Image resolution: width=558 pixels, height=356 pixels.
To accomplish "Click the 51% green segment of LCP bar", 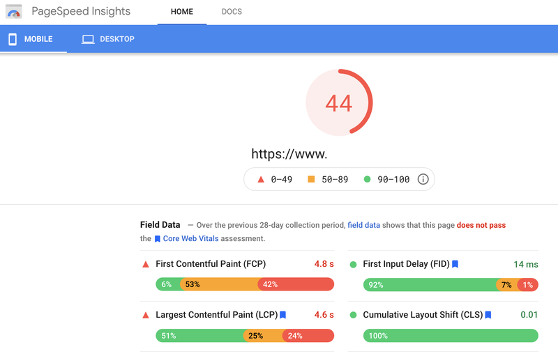I will (x=200, y=336).
